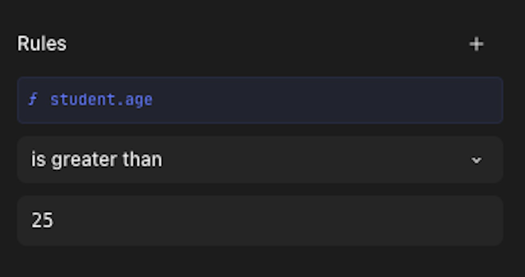Click the function icon beside student.age
The width and height of the screenshot is (525, 277).
pos(33,99)
